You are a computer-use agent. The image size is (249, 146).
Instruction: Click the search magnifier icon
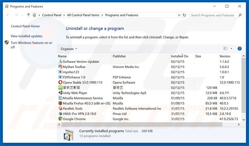click(x=240, y=15)
